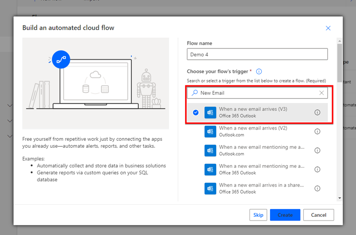Close the Build an automated cloud flow dialog
Viewport: 356px width, 235px height.
click(328, 28)
